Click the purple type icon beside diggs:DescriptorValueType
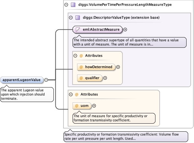This screenshot has height=143, width=194. click(78, 17)
